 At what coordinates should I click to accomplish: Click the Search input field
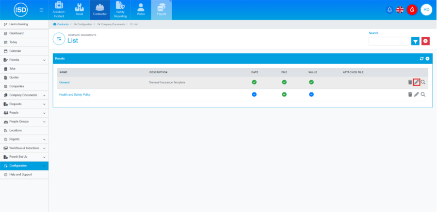389,41
